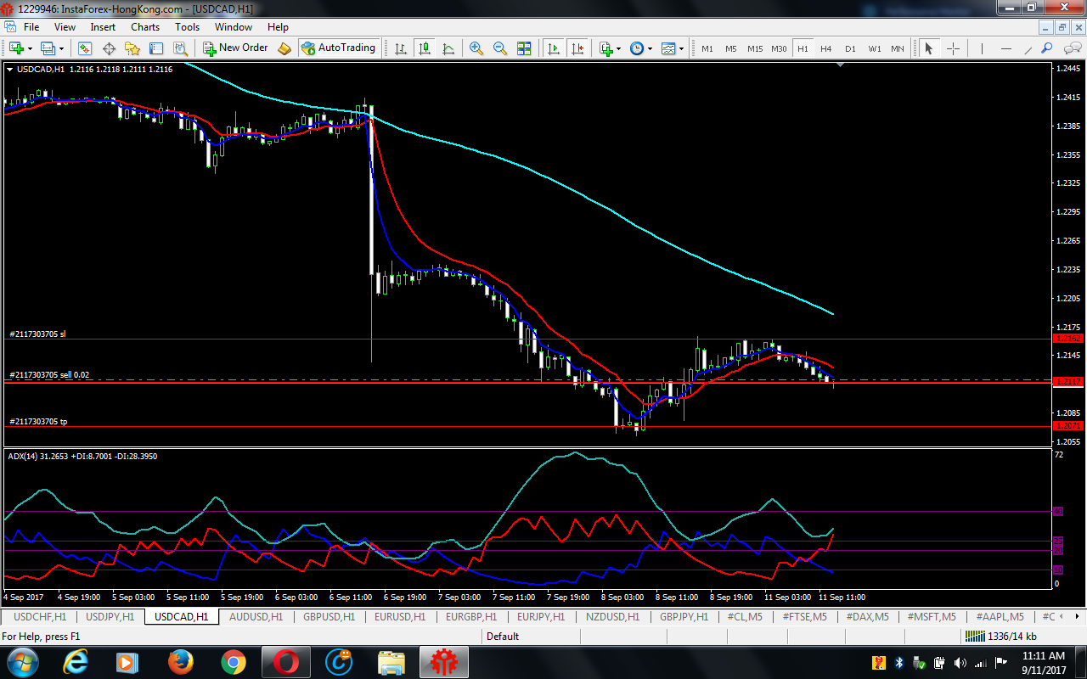This screenshot has width=1087, height=679.
Task: Switch to the GBPUSD,H1 chart tab
Action: coord(329,617)
